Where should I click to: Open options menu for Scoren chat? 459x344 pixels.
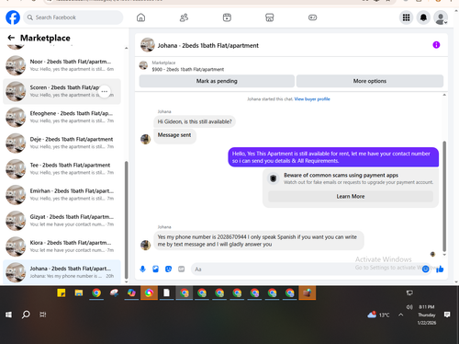pyautogui.click(x=105, y=91)
